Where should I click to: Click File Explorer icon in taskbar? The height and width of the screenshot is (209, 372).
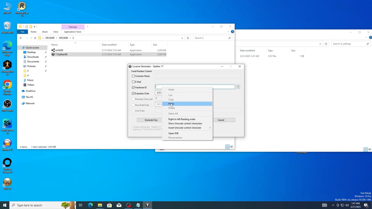pos(100,205)
